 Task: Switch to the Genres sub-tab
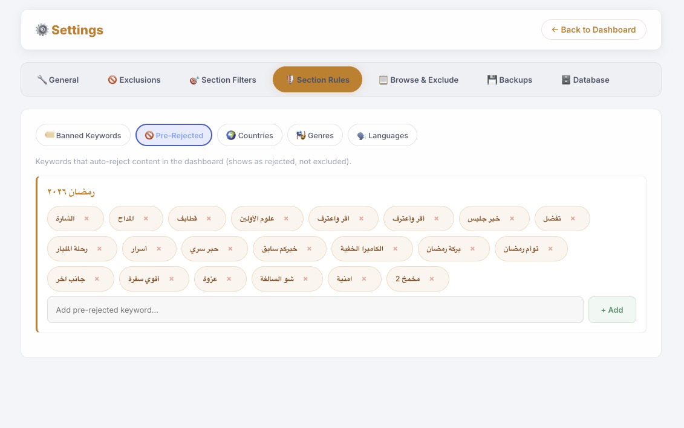pyautogui.click(x=315, y=135)
